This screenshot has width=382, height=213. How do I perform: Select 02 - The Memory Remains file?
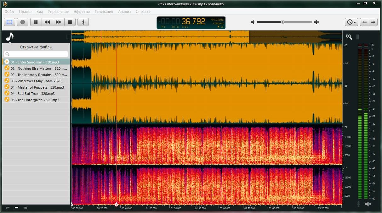click(36, 74)
